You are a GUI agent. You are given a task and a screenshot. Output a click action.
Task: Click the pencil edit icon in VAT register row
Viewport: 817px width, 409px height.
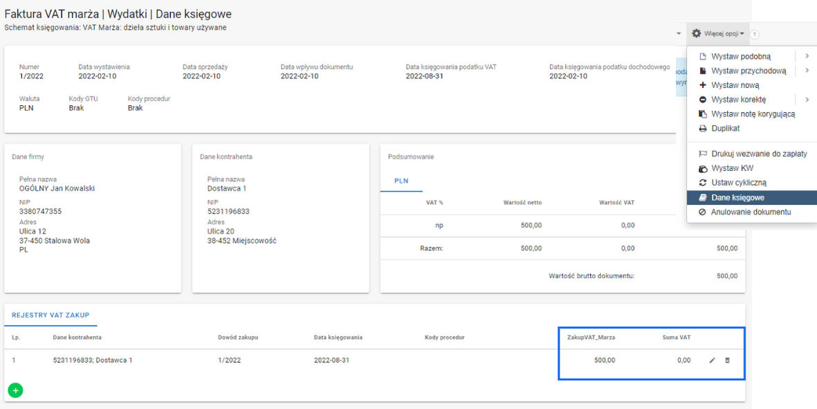(x=713, y=360)
